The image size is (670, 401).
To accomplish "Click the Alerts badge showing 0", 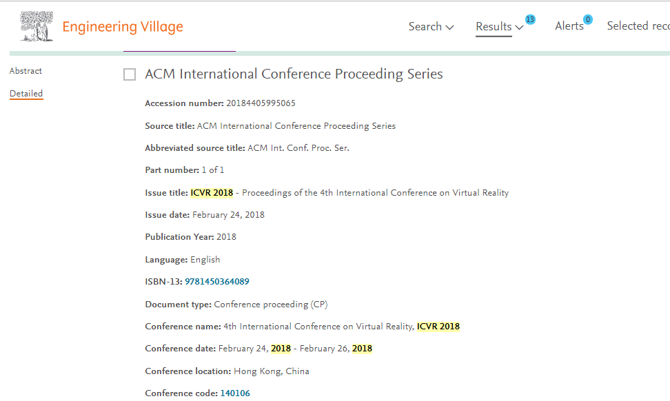I will coord(588,20).
